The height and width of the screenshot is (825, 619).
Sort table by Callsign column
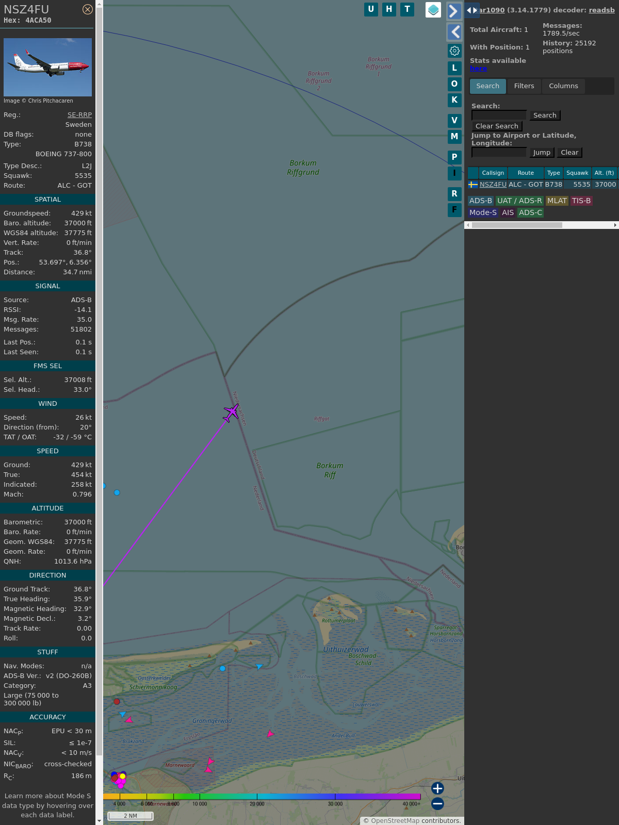(493, 173)
